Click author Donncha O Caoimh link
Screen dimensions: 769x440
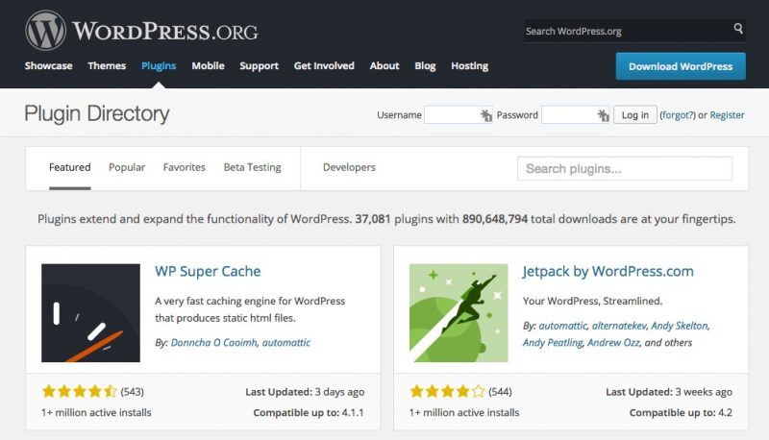click(x=213, y=343)
